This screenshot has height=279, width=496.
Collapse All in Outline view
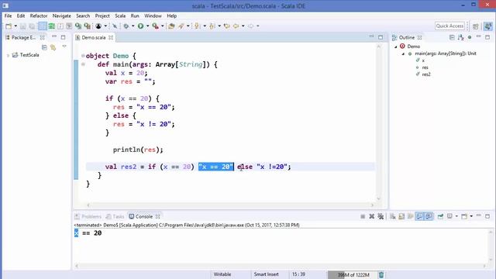(452, 37)
